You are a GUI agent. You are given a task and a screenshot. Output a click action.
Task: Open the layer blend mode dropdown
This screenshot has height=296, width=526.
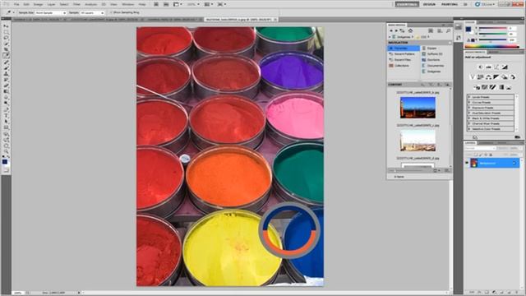click(480, 148)
